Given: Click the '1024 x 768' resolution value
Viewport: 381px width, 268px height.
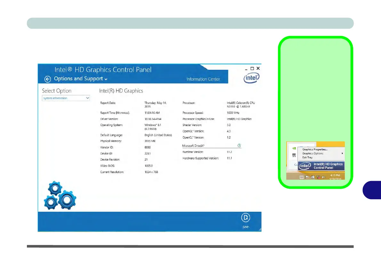Looking at the screenshot, I should [x=151, y=172].
